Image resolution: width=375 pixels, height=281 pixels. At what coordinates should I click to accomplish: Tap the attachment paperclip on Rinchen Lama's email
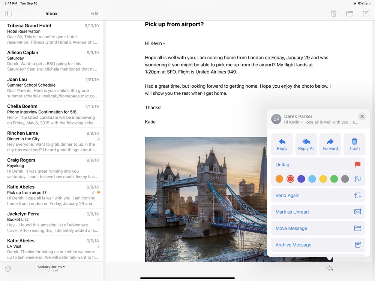pyautogui.click(x=99, y=139)
